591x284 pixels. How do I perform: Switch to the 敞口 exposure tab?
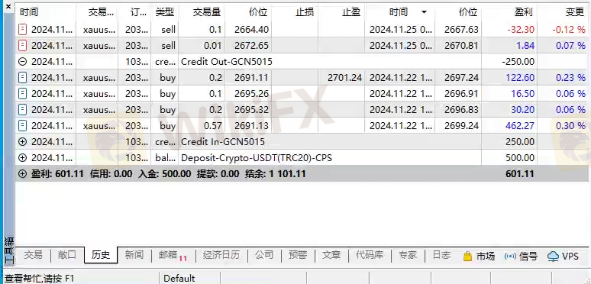coord(67,256)
